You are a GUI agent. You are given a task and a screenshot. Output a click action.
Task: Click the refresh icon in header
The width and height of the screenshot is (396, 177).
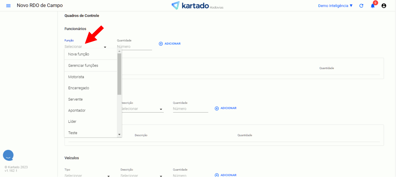[x=361, y=6]
